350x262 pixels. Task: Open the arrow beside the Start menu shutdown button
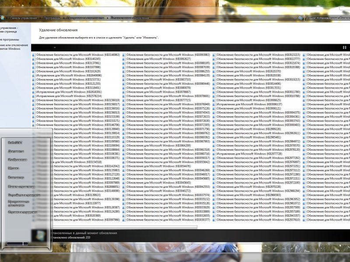(x=25, y=244)
